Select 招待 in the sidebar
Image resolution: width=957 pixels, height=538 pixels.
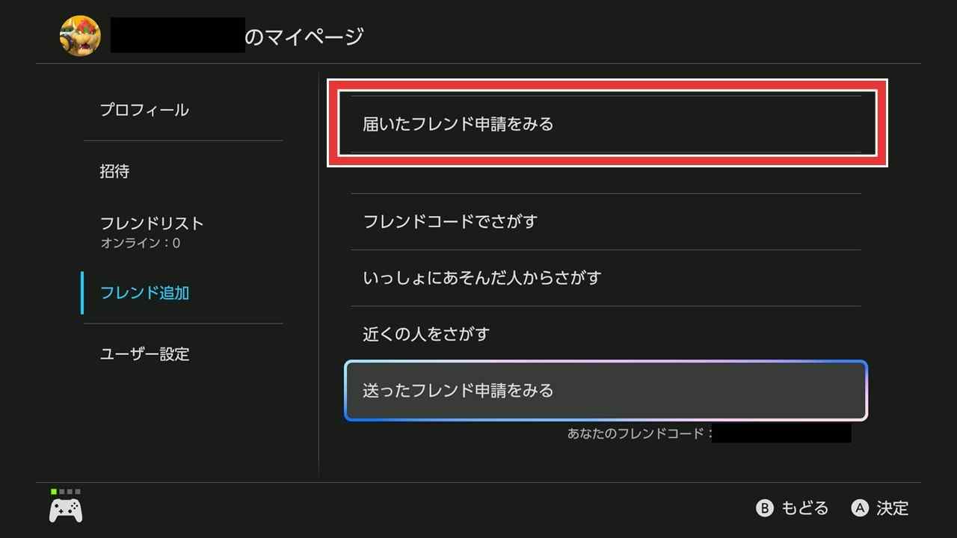(x=115, y=171)
